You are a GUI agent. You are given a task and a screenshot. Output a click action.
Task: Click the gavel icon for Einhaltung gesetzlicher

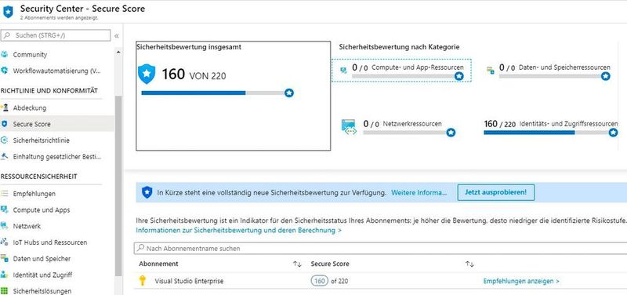click(5, 156)
